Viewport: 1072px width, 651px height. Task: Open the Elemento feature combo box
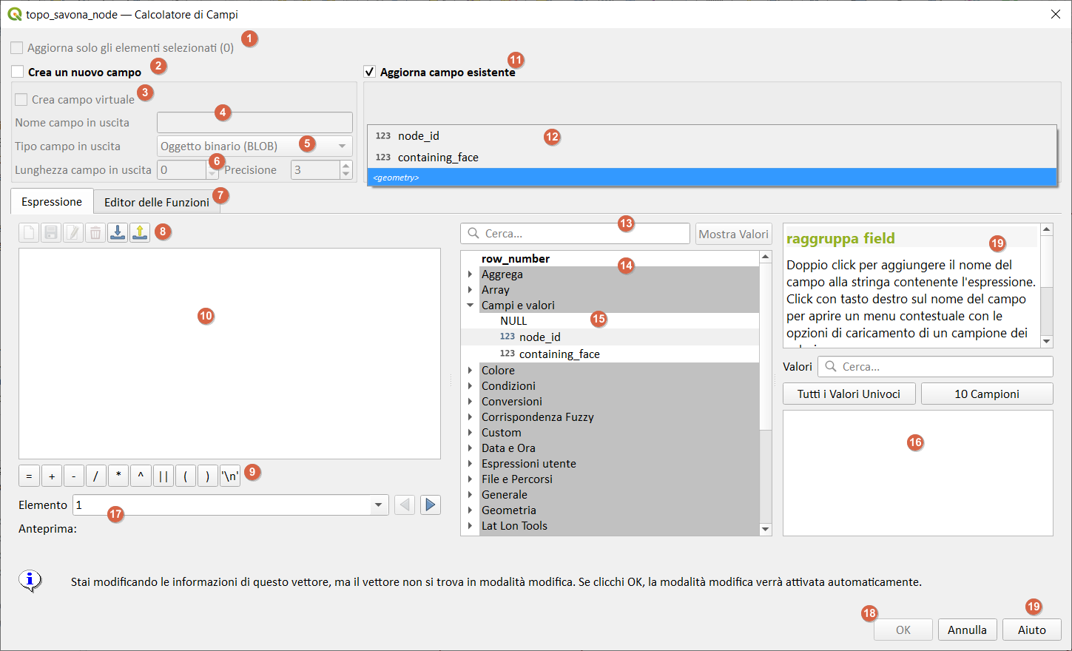point(231,505)
